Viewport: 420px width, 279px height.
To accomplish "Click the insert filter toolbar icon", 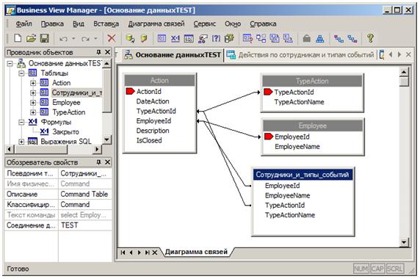I will [203, 39].
